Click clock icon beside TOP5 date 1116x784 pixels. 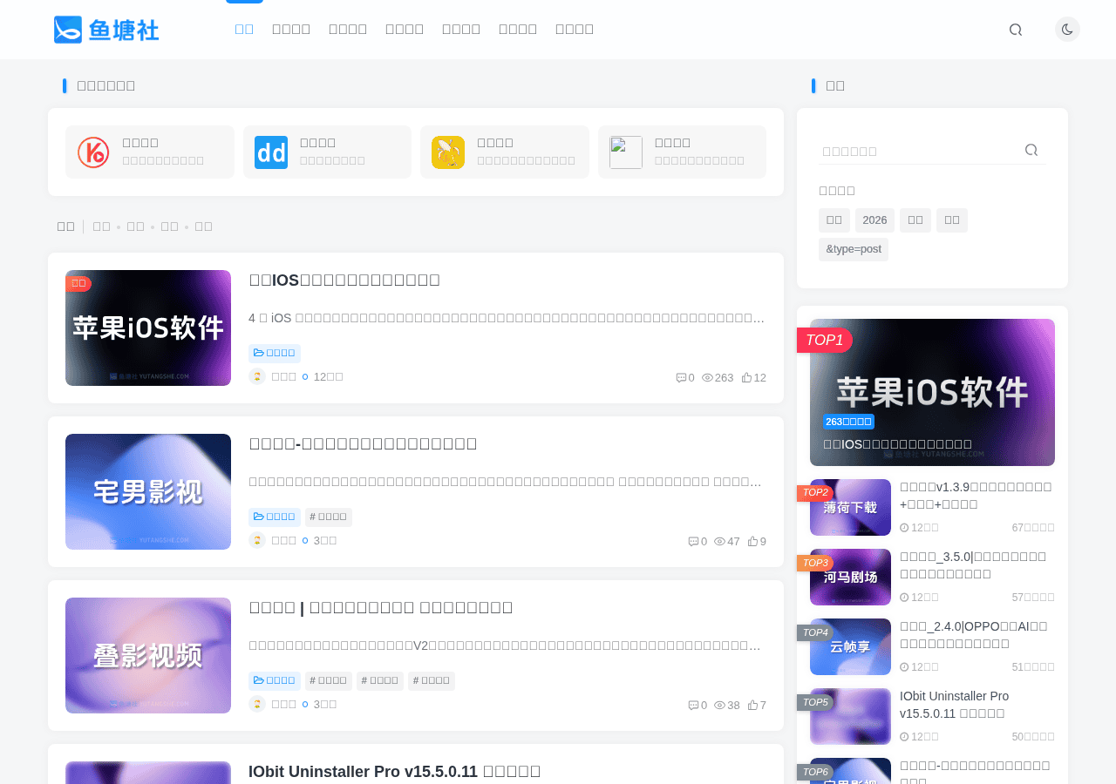[x=904, y=737]
